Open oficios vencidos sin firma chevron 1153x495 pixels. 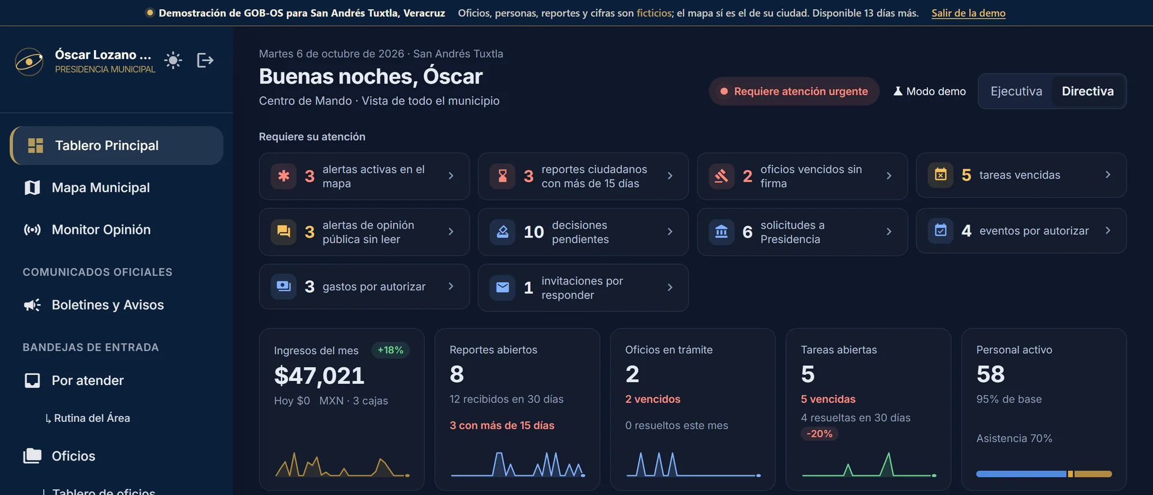pos(889,176)
